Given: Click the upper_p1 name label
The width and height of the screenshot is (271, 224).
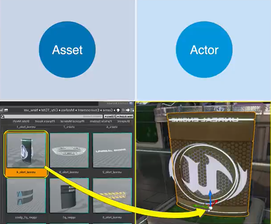Looking at the screenshot, I should pyautogui.click(x=69, y=218).
